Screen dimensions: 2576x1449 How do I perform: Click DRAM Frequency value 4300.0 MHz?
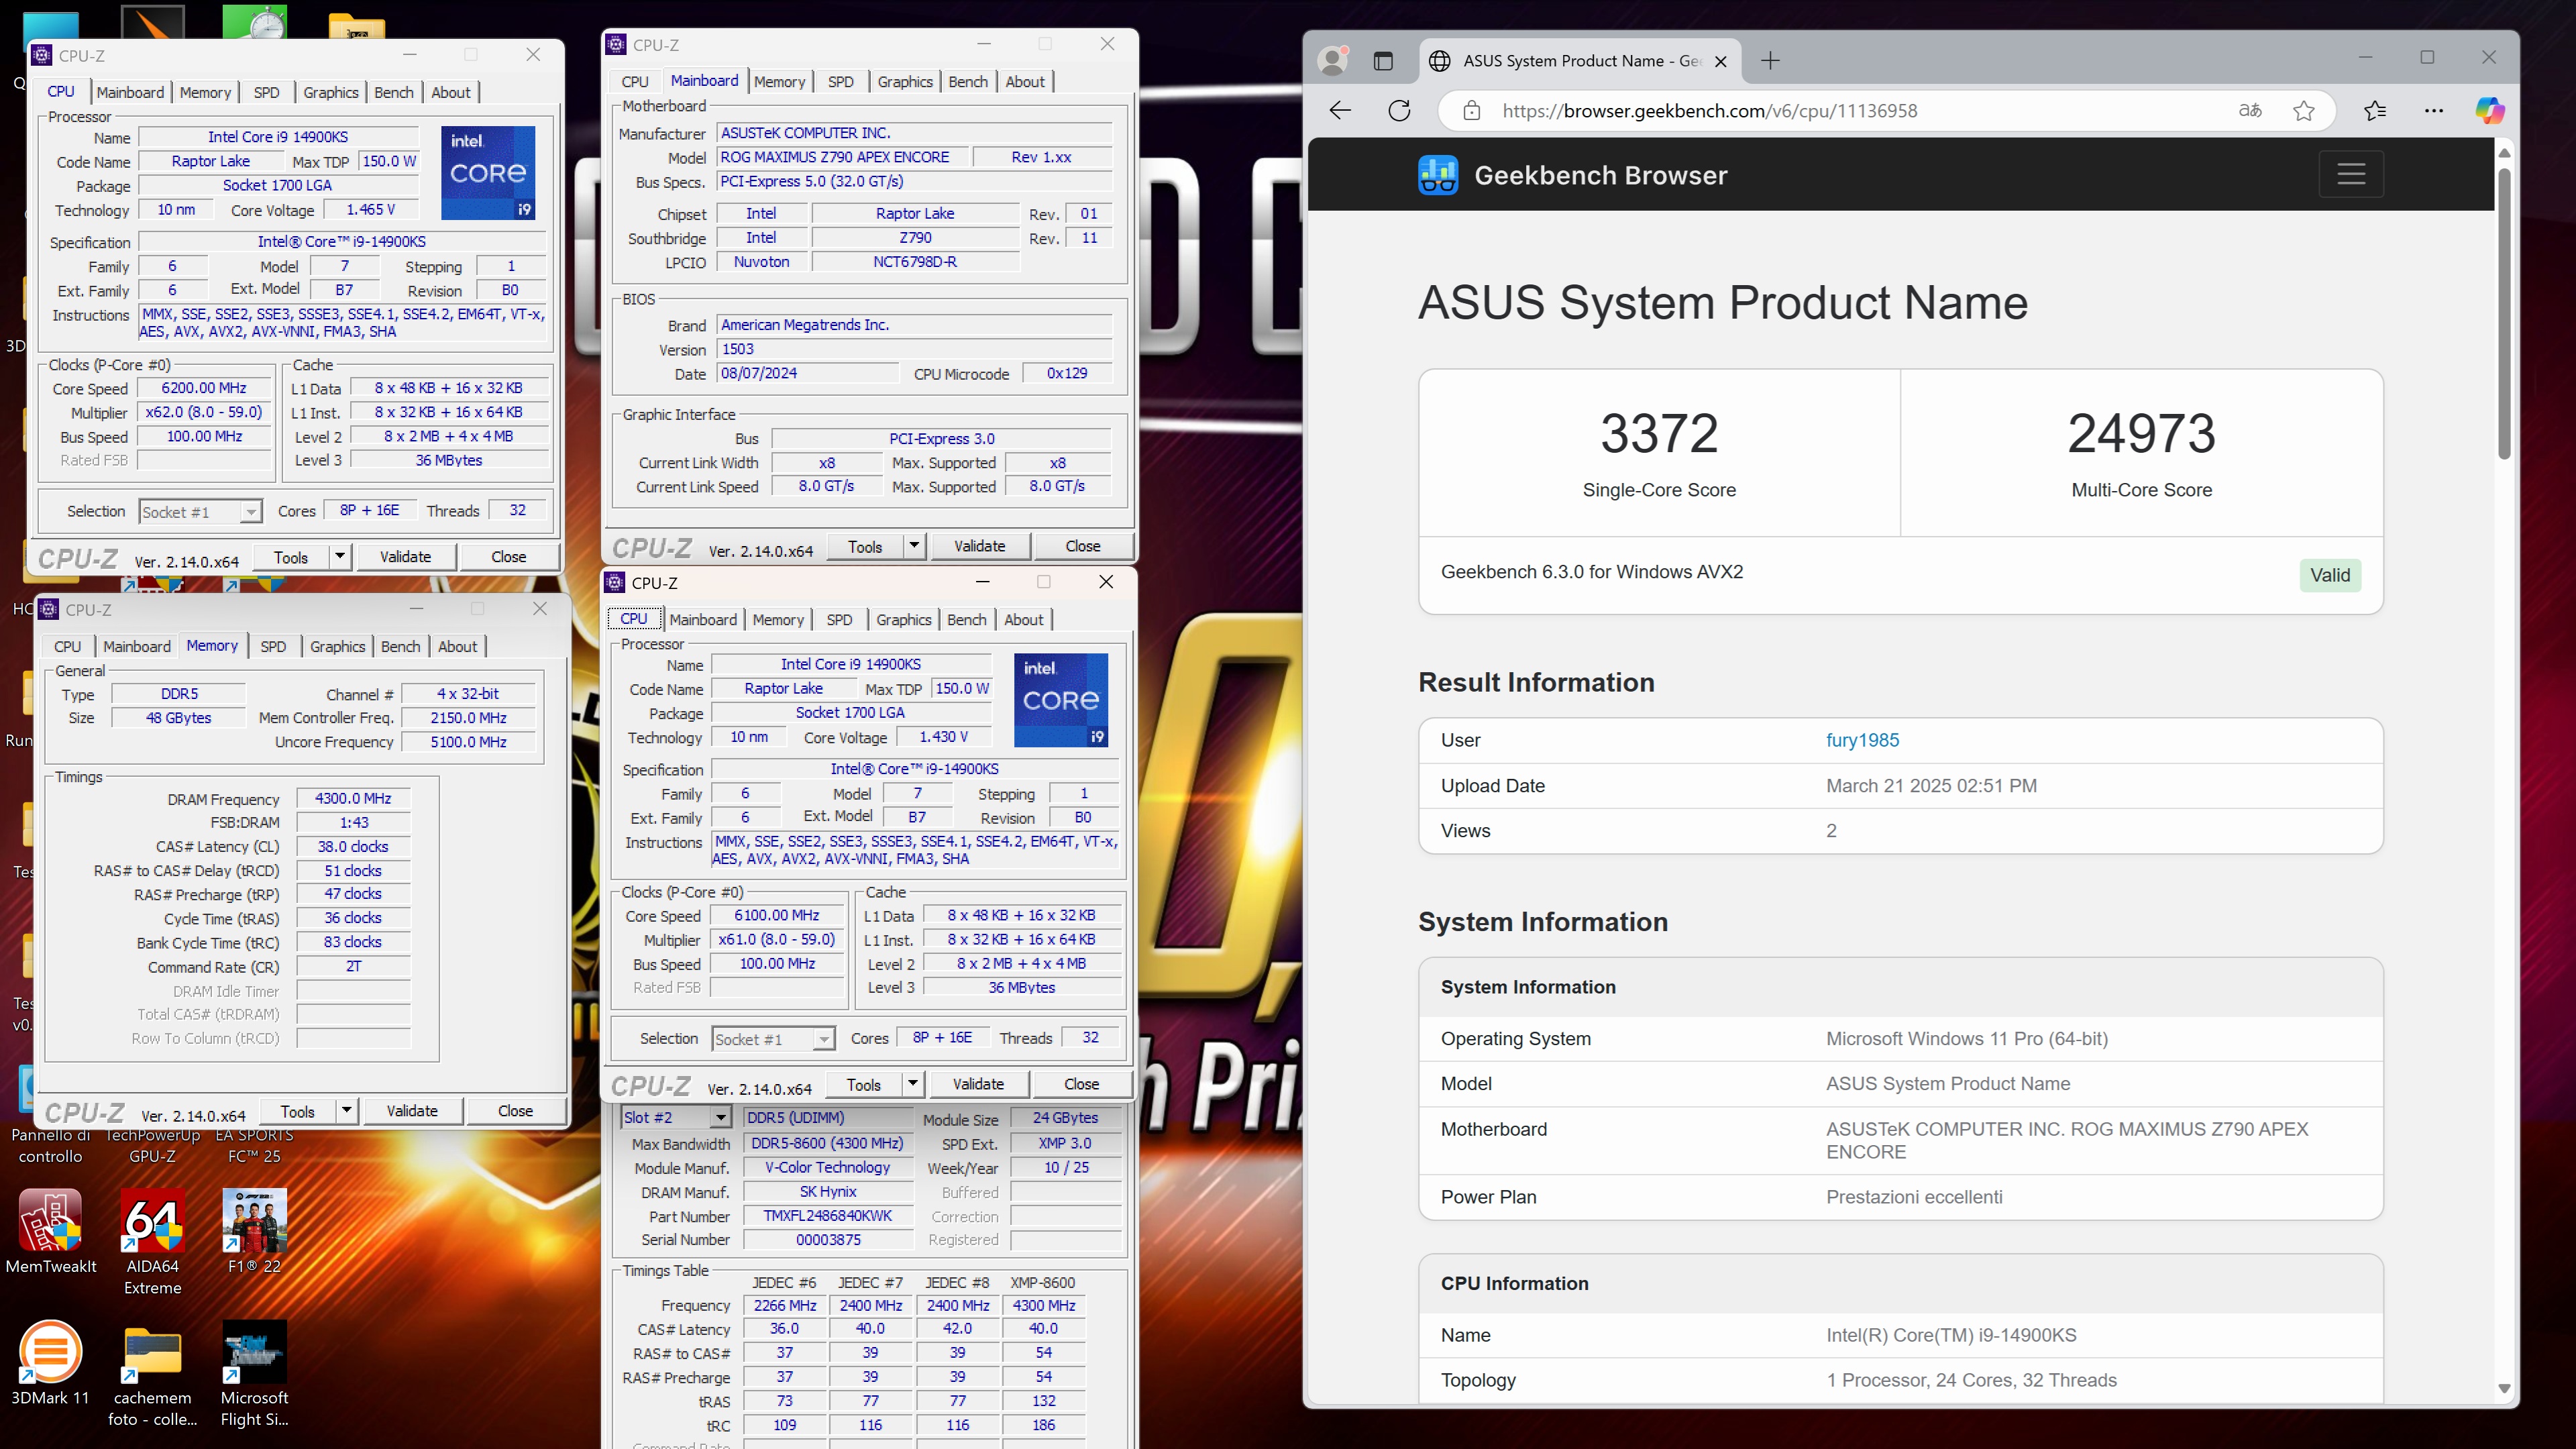click(353, 799)
